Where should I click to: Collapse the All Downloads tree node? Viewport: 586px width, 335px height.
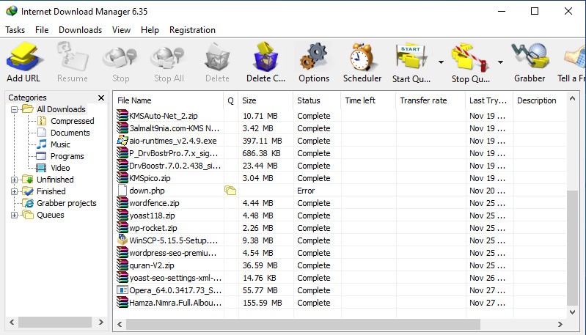(14, 109)
